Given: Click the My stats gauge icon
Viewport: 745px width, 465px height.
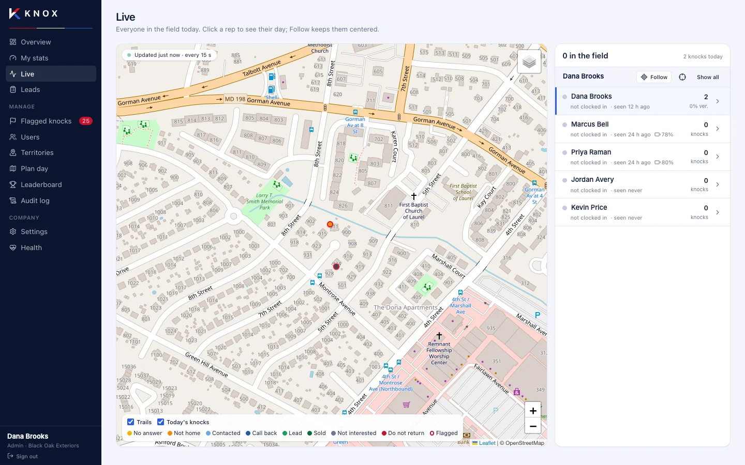Looking at the screenshot, I should (x=13, y=58).
